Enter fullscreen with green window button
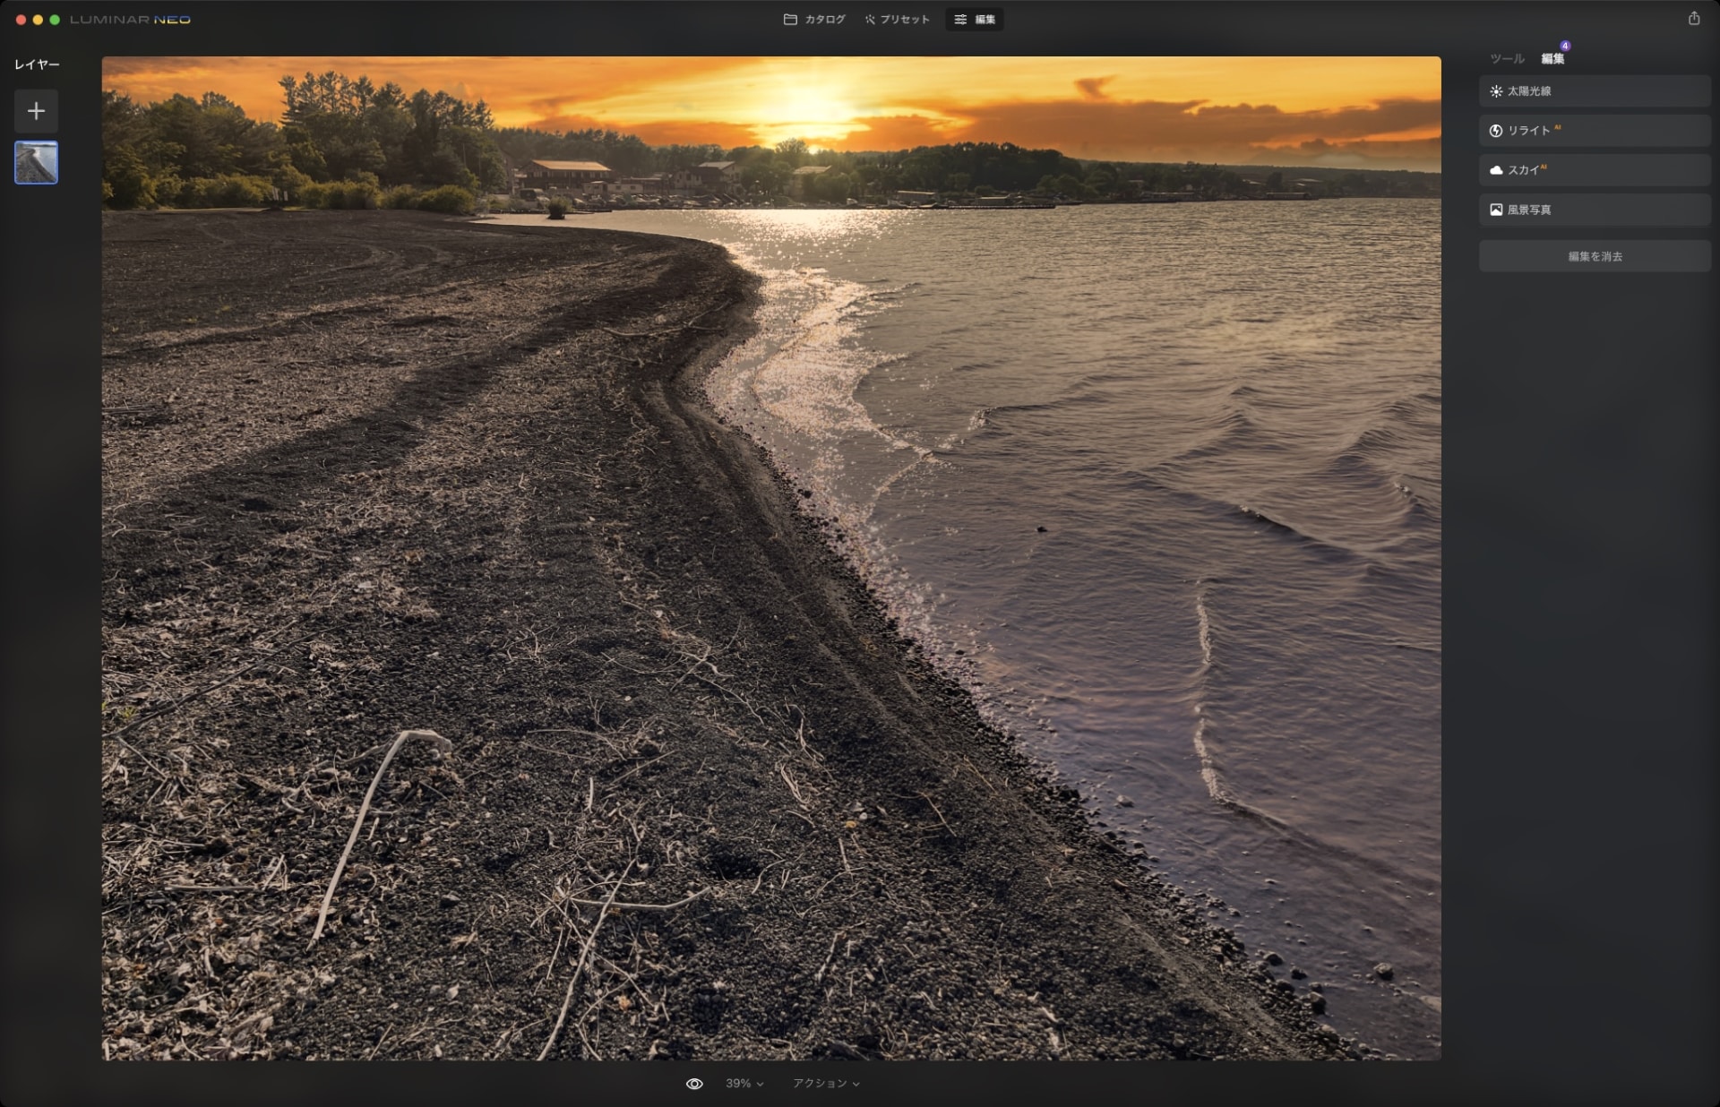1720x1107 pixels. [55, 19]
